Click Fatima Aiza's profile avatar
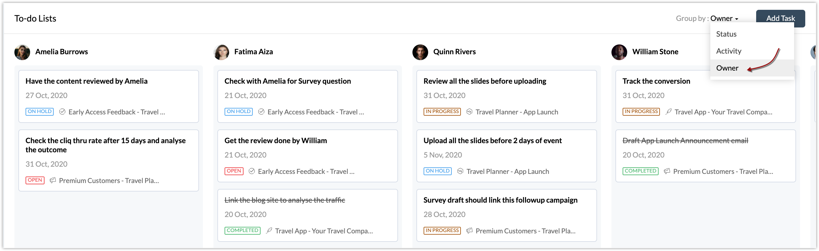Viewport: 819px width, 251px height. pyautogui.click(x=221, y=52)
